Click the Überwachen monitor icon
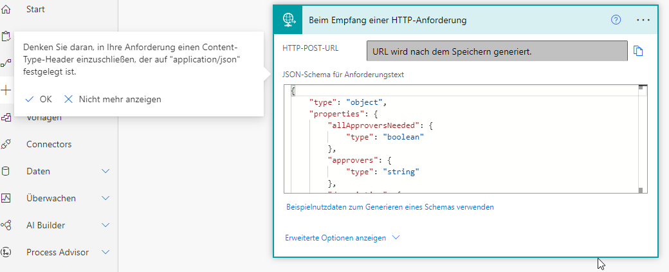This screenshot has height=272, width=669. coord(6,198)
